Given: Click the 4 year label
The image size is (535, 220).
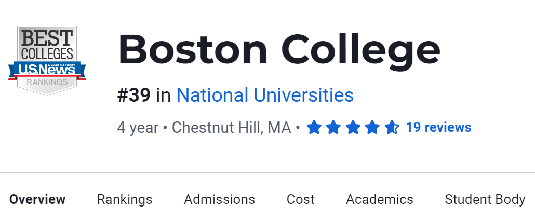Looking at the screenshot, I should (138, 128).
